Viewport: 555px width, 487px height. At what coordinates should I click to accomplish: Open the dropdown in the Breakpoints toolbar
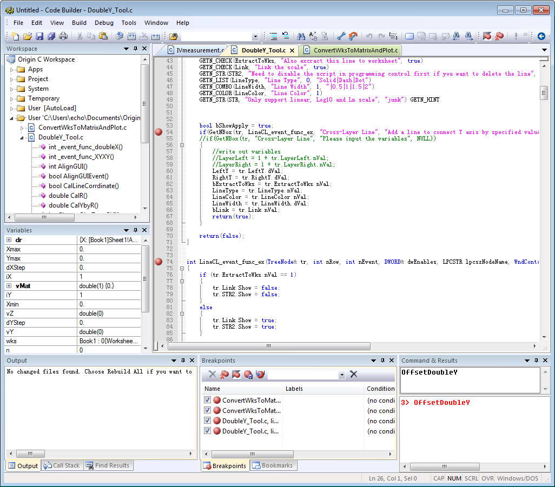[x=342, y=374]
